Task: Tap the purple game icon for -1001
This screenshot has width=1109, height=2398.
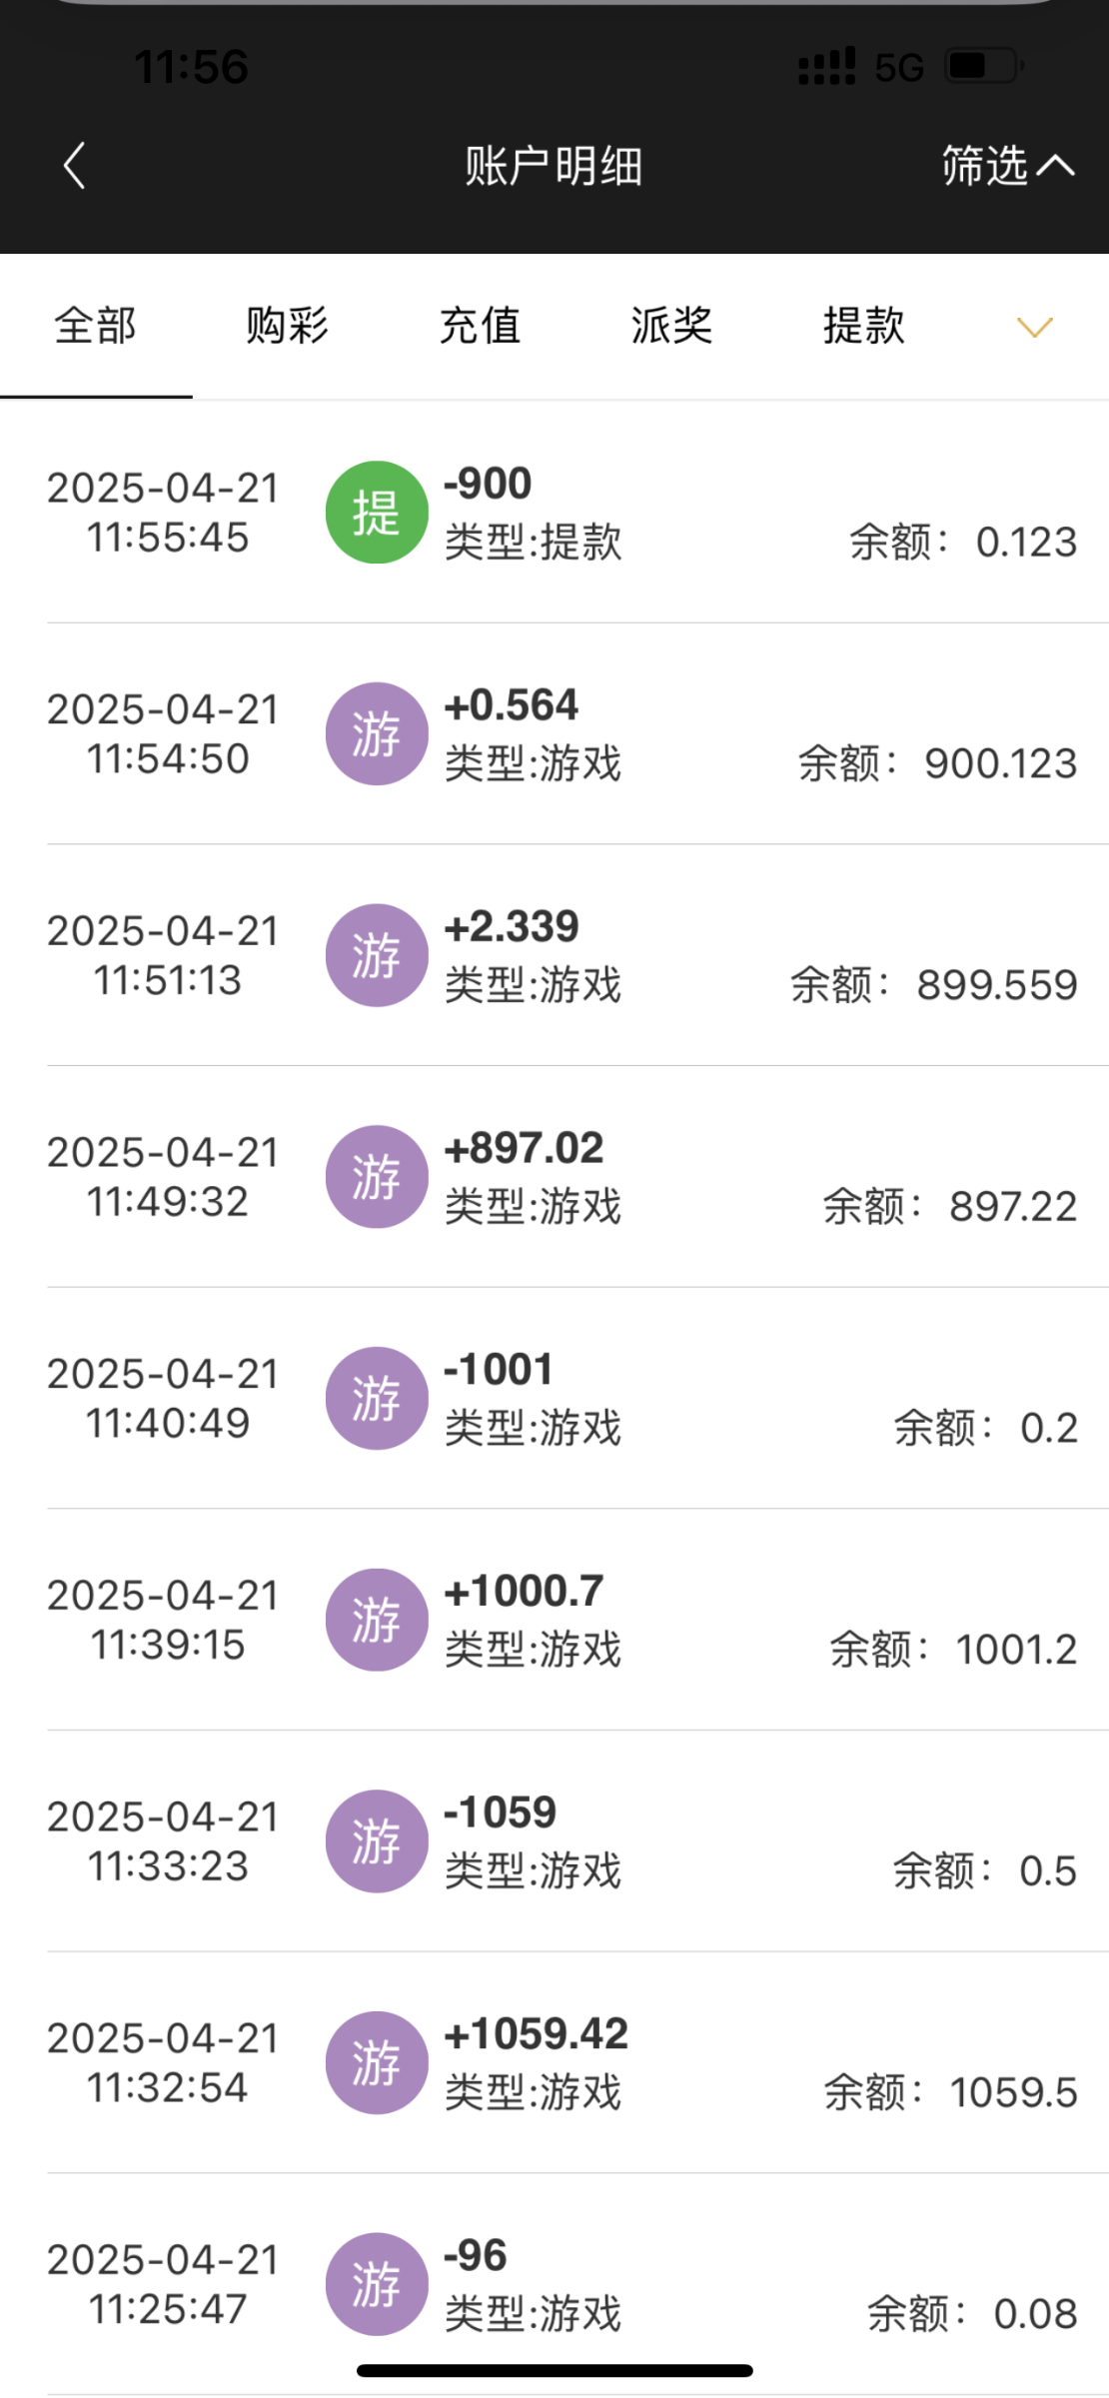Action: [x=377, y=1399]
